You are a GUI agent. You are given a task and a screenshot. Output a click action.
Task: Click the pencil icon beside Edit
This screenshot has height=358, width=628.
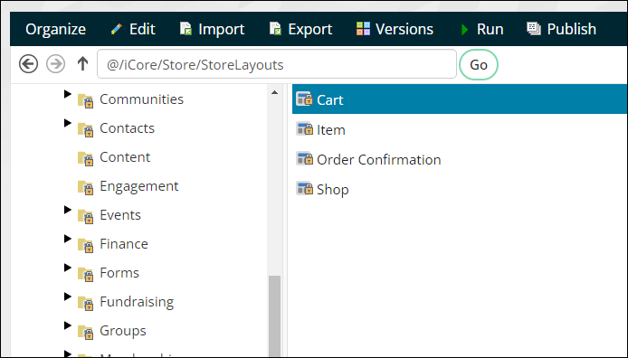coord(116,29)
